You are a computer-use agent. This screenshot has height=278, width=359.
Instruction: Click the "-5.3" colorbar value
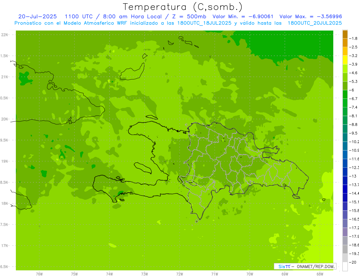(354, 82)
